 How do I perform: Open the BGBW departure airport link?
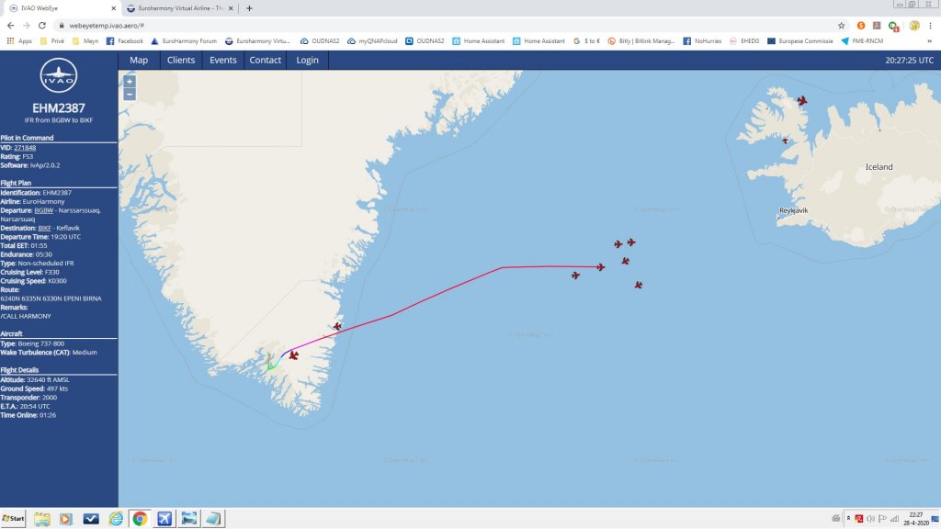point(44,210)
